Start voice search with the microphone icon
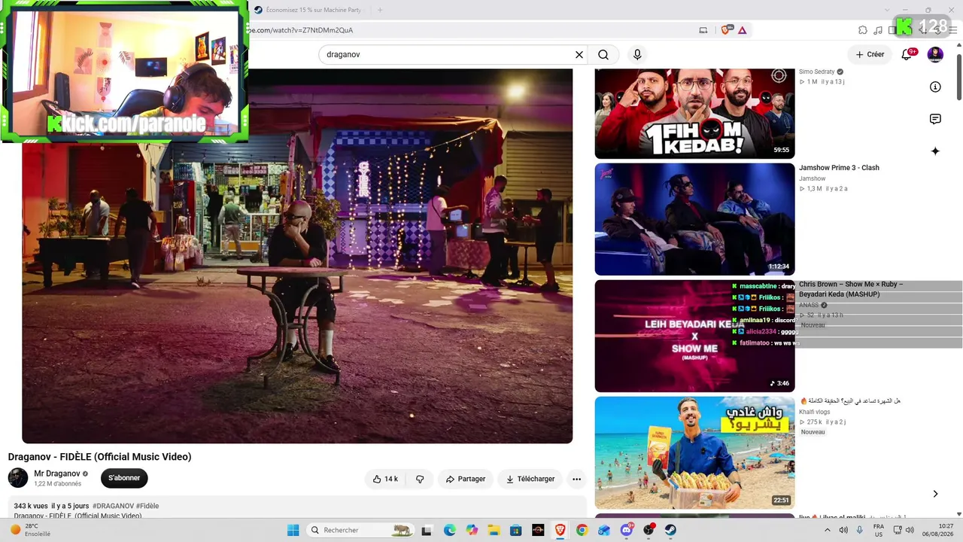 tap(637, 55)
